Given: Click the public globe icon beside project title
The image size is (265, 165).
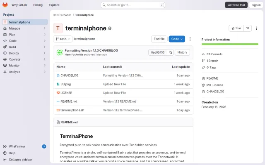Looking at the screenshot, I should click(x=110, y=28).
